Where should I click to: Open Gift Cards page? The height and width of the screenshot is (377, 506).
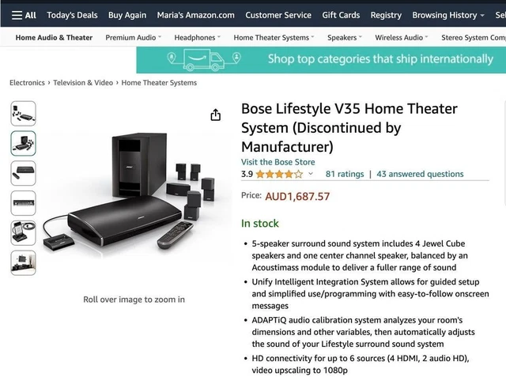341,15
